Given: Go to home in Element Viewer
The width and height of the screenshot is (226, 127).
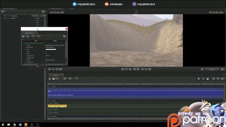Looking at the screenshot, I should [24, 37].
